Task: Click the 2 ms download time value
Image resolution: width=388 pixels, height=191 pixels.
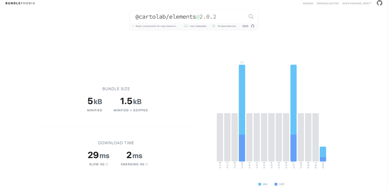Action: pos(134,155)
